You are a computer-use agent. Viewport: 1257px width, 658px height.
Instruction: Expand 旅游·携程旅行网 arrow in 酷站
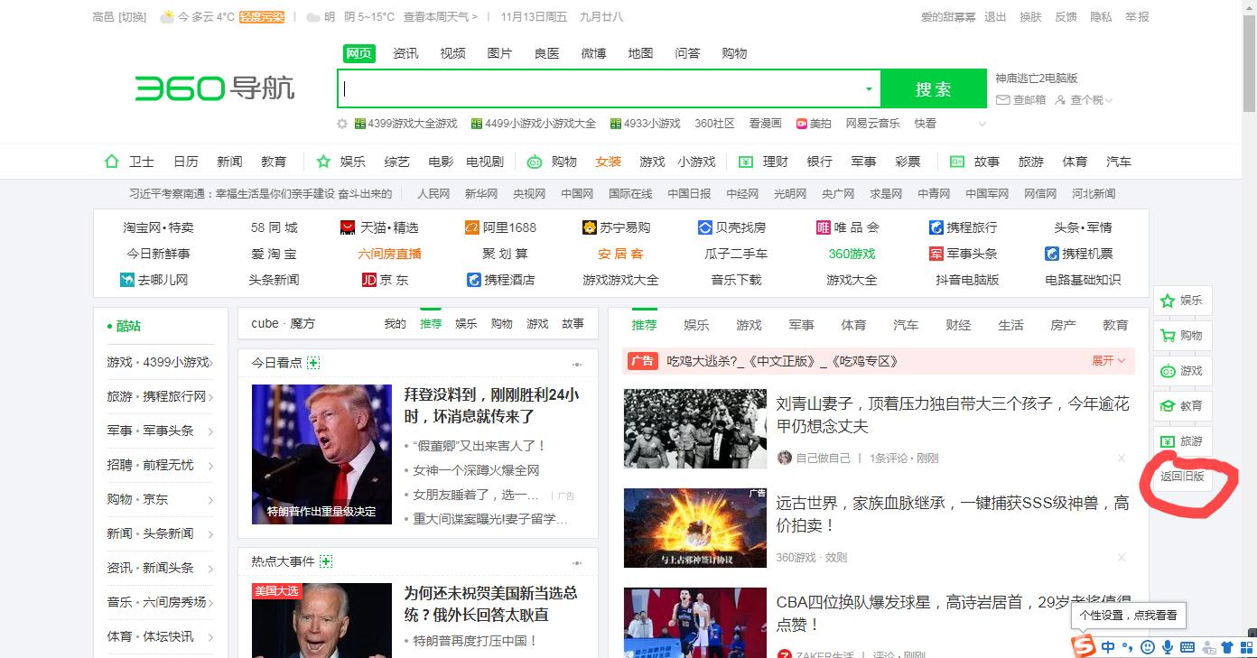click(x=210, y=397)
